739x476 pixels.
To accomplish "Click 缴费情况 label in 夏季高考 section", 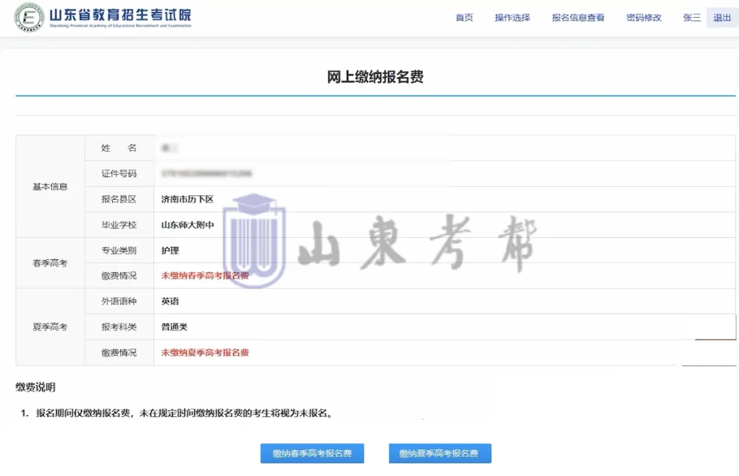I will tap(119, 352).
